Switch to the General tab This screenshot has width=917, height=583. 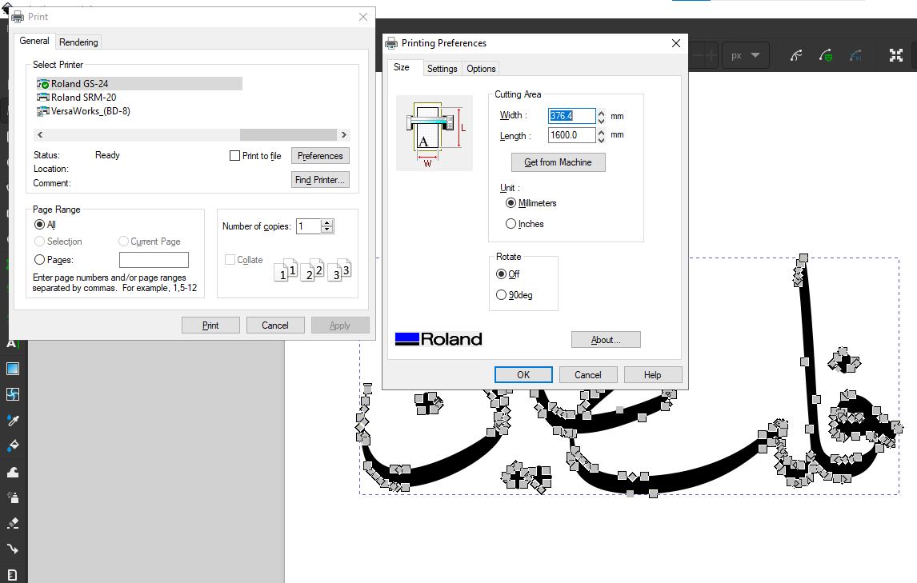click(x=34, y=41)
